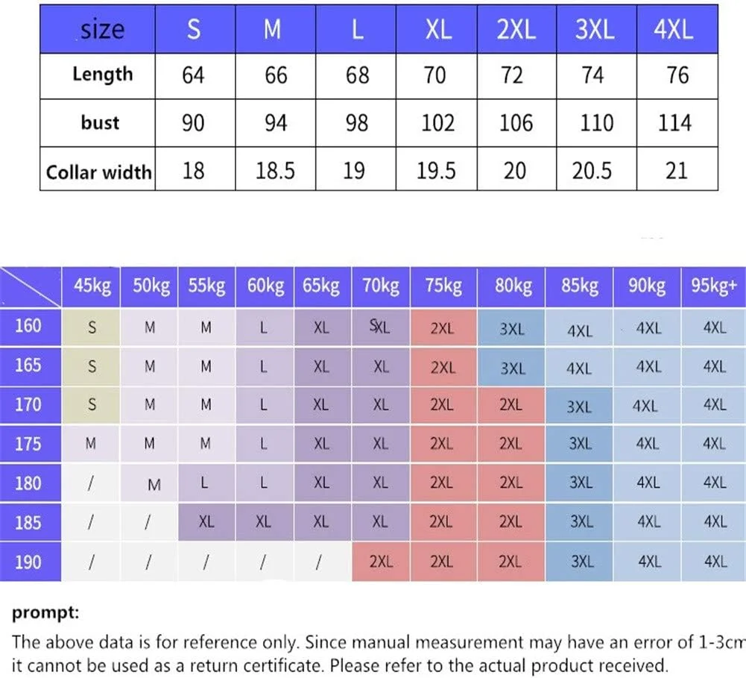The image size is (746, 678).
Task: Click the 45kg weight column header
Action: point(92,286)
